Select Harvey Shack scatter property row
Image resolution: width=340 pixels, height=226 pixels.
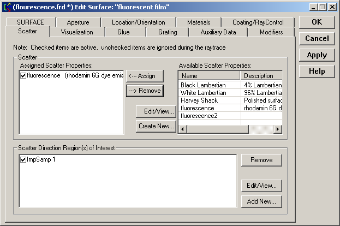[209, 100]
